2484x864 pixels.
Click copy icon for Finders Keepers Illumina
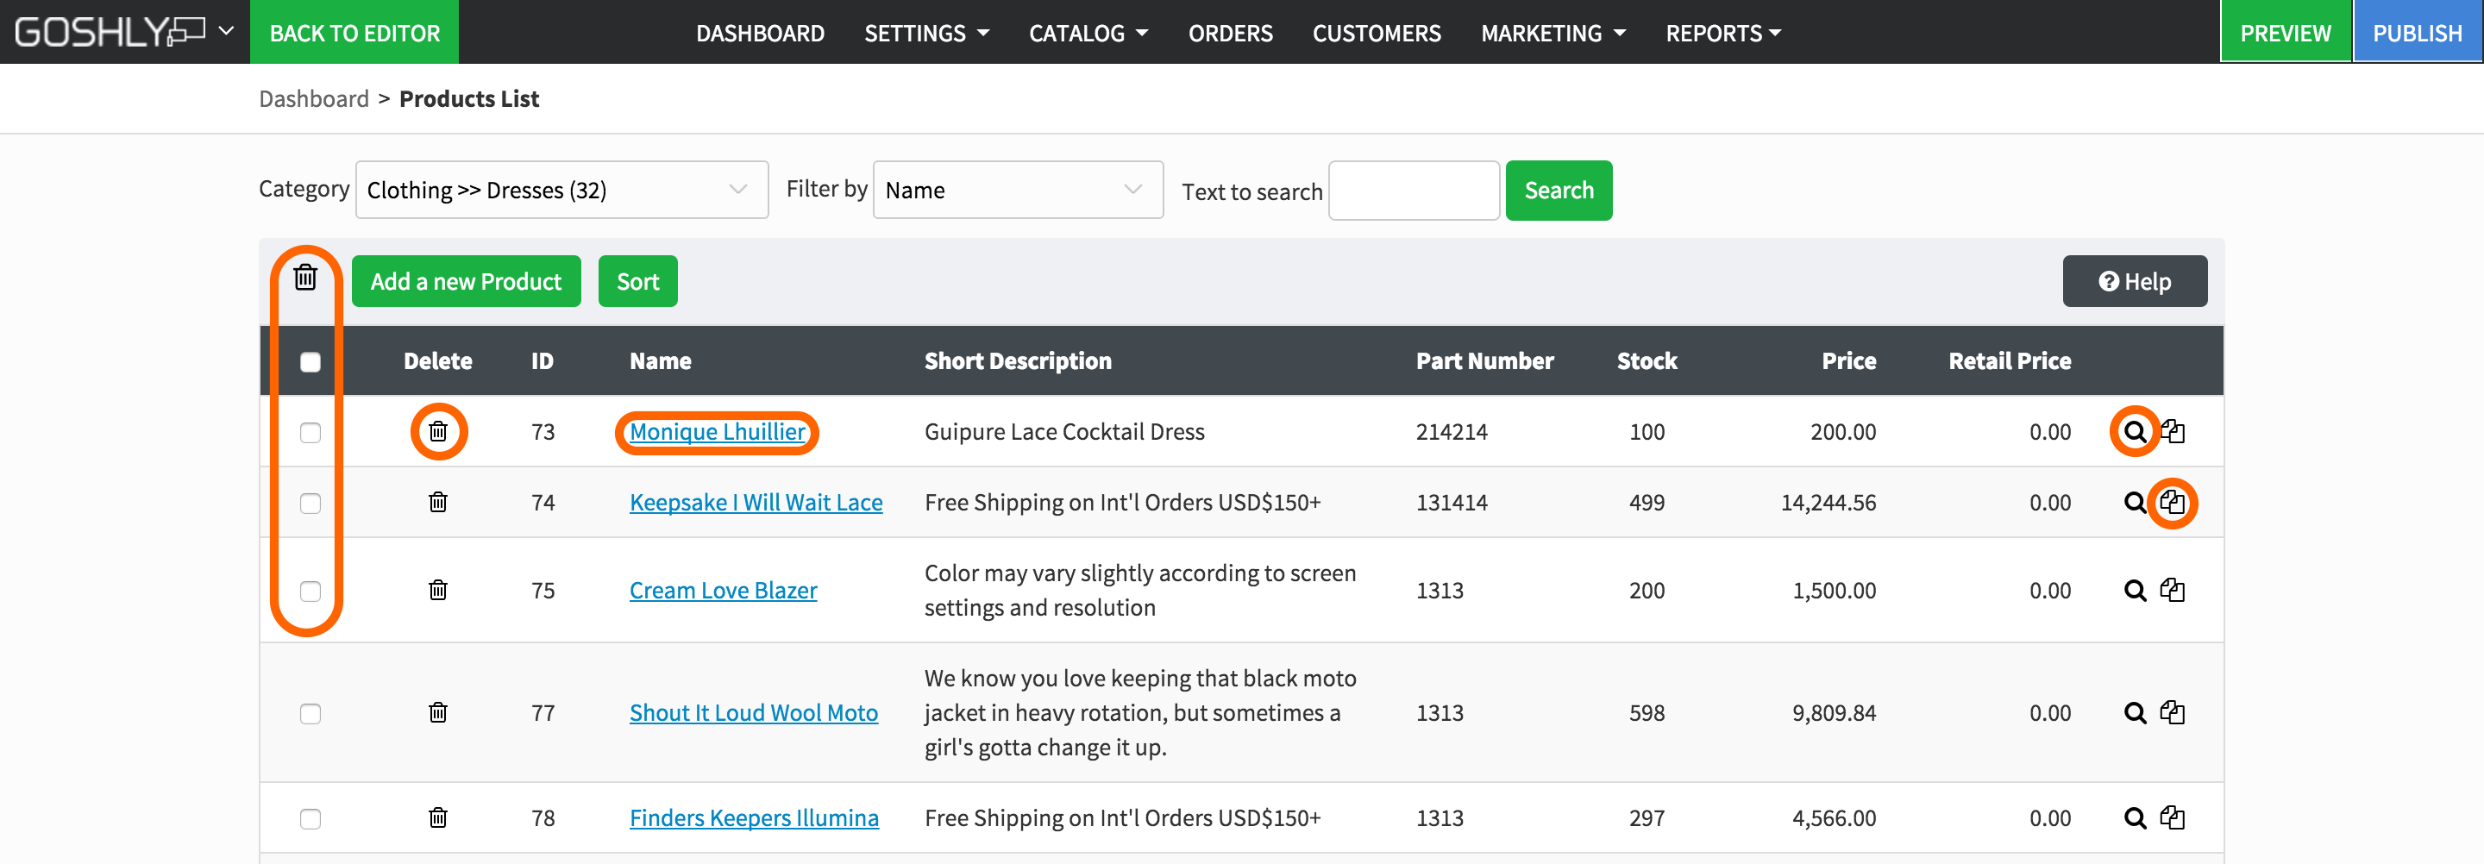[2173, 817]
